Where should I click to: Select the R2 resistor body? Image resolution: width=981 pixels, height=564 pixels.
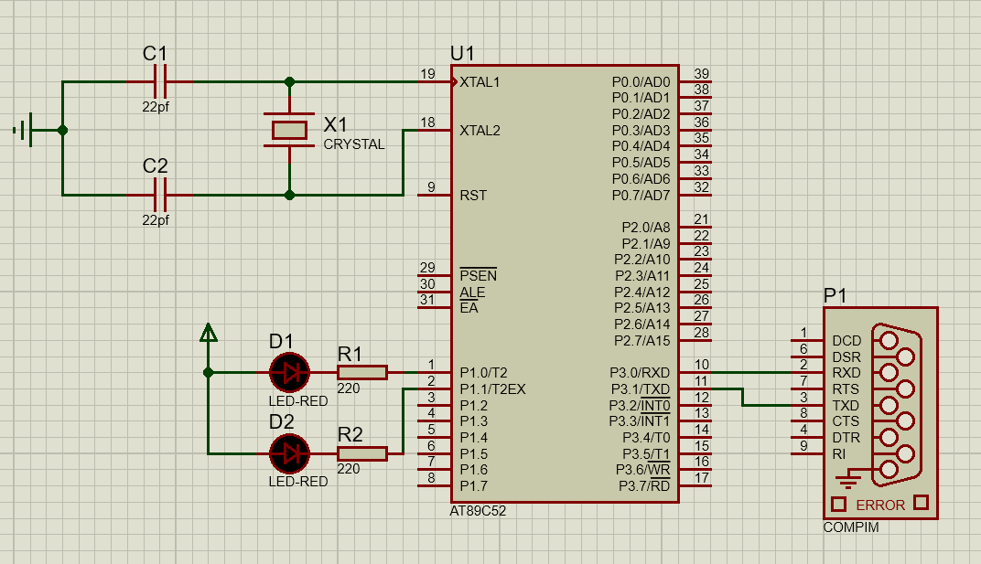[x=361, y=452]
